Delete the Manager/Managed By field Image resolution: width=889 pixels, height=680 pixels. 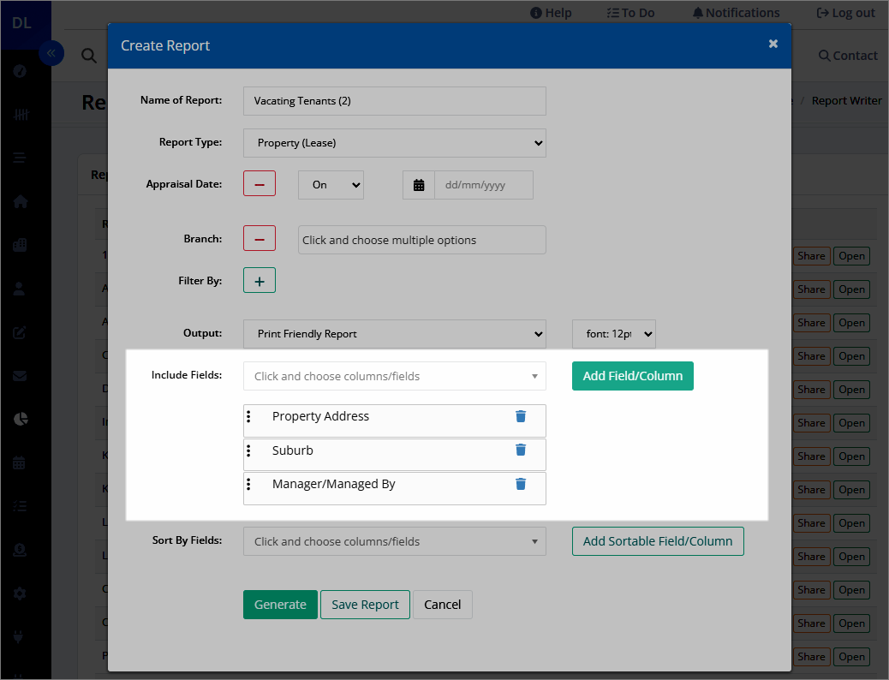[521, 484]
